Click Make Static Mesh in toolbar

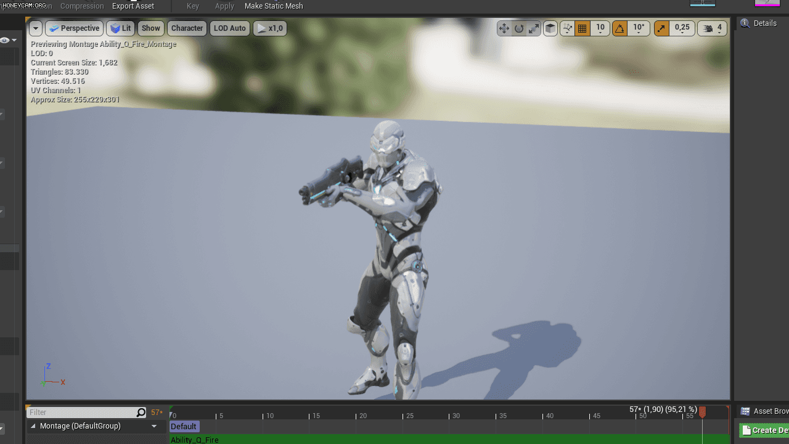[x=274, y=6]
